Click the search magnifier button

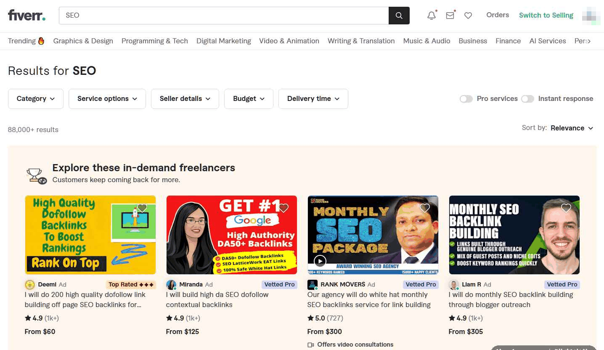[399, 16]
